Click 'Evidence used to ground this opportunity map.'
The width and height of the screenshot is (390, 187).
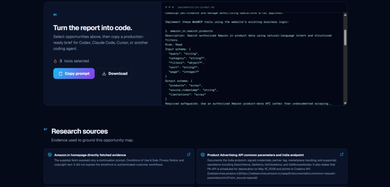(92, 140)
